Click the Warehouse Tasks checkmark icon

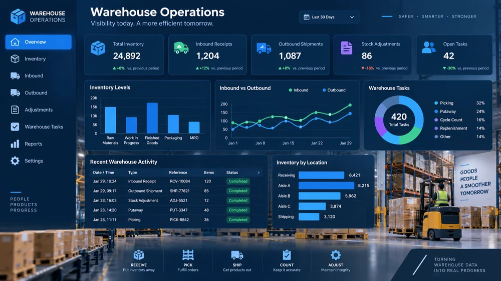[15, 126]
